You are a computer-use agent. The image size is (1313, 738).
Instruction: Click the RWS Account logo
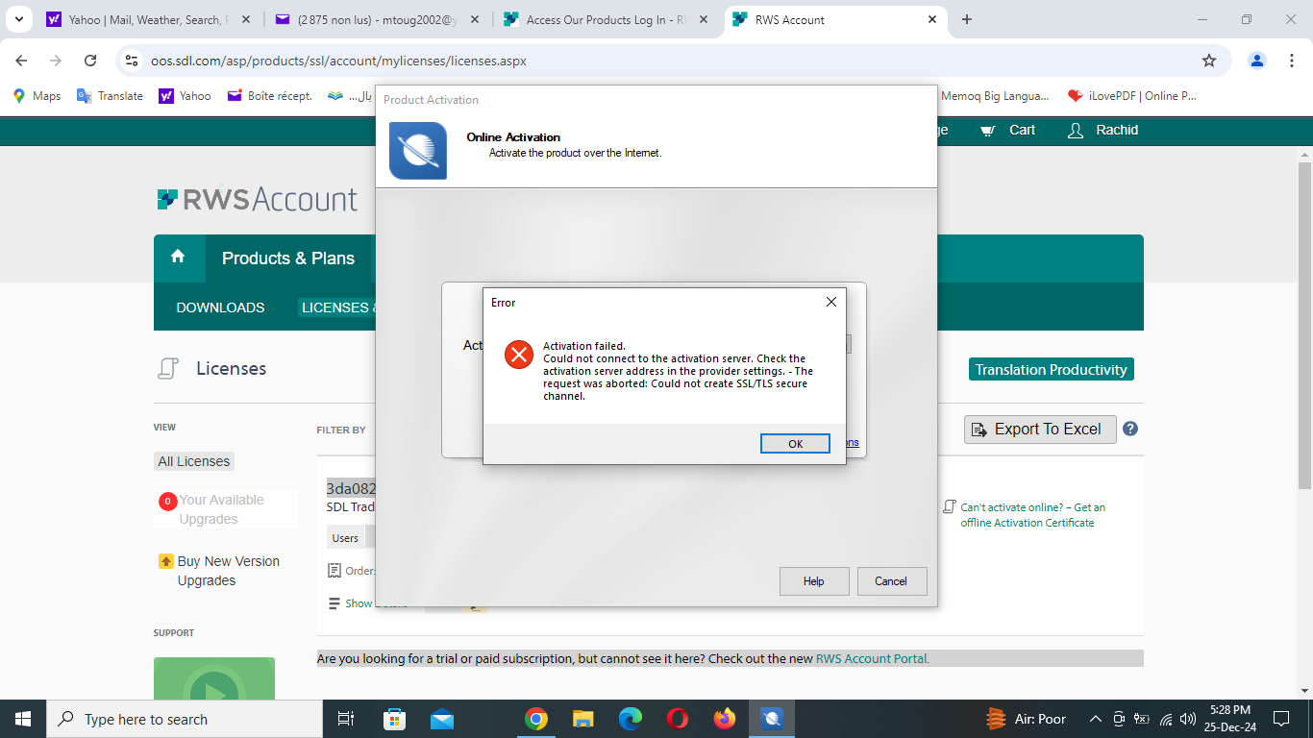(257, 199)
